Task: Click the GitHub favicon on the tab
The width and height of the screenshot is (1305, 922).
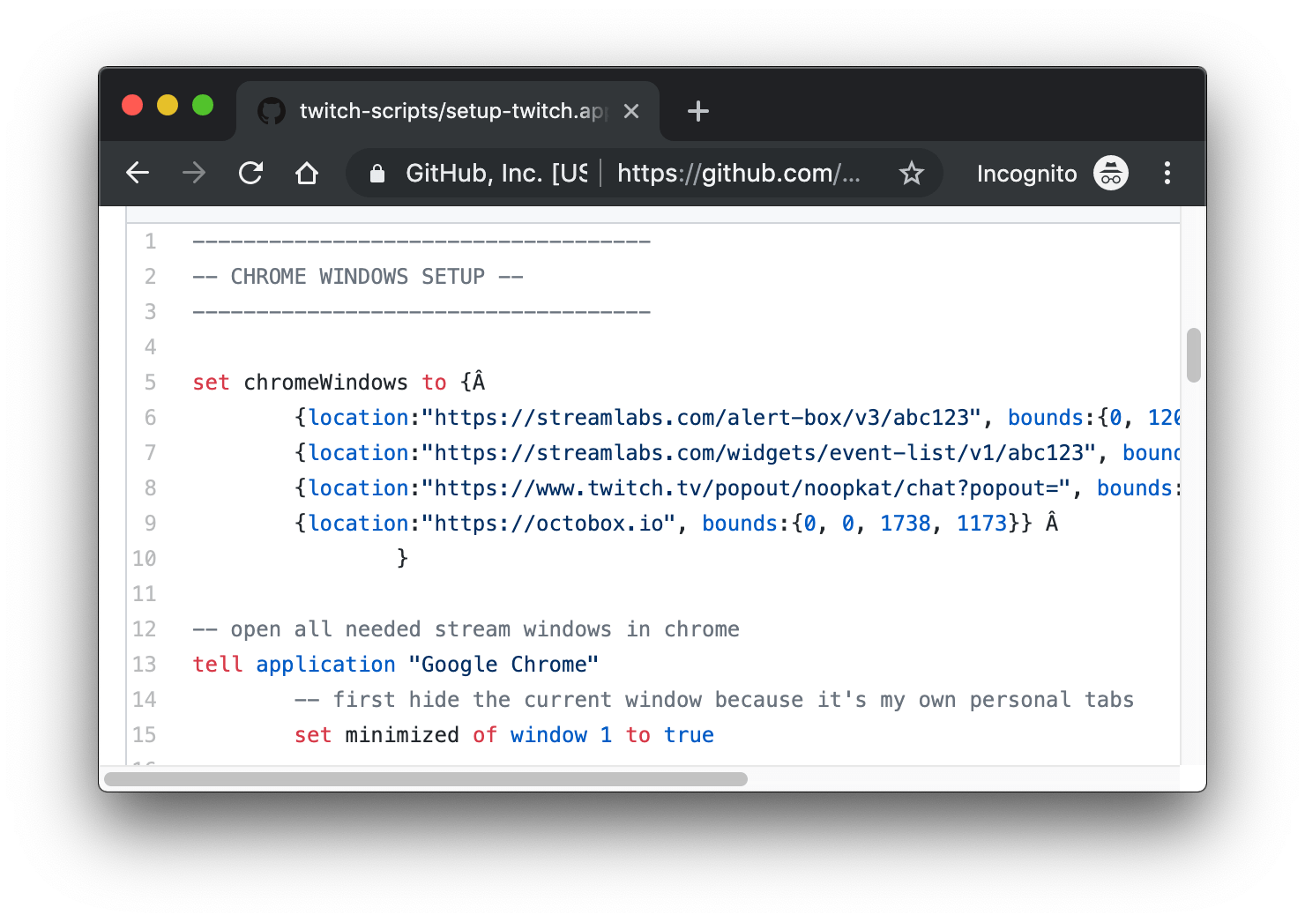Action: click(272, 111)
